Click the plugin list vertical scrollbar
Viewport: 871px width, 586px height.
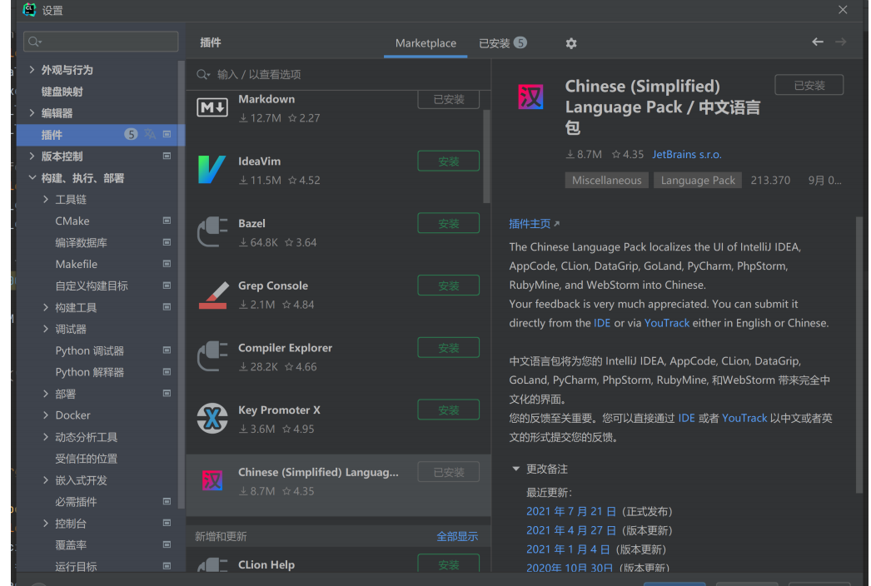coord(486,156)
